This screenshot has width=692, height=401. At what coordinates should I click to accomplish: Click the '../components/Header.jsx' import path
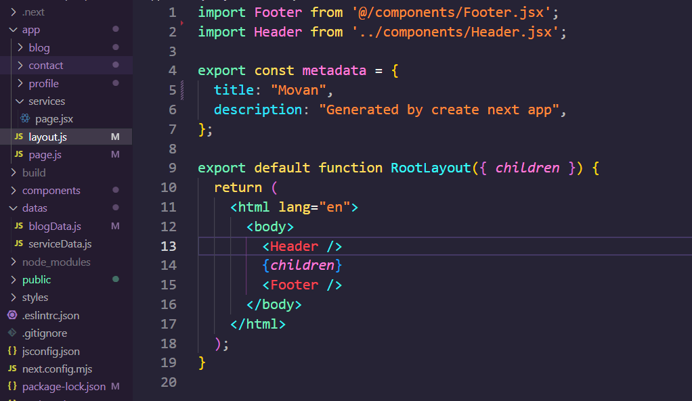[x=455, y=32]
